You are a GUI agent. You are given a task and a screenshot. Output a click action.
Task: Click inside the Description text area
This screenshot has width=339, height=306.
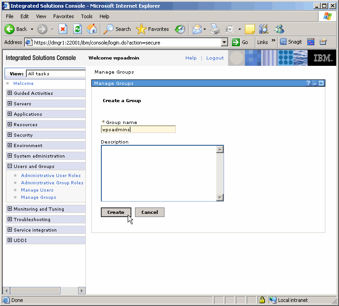(158, 173)
